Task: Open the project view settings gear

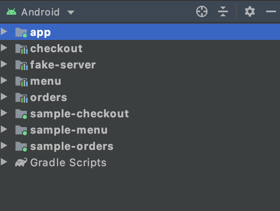Action: click(249, 12)
